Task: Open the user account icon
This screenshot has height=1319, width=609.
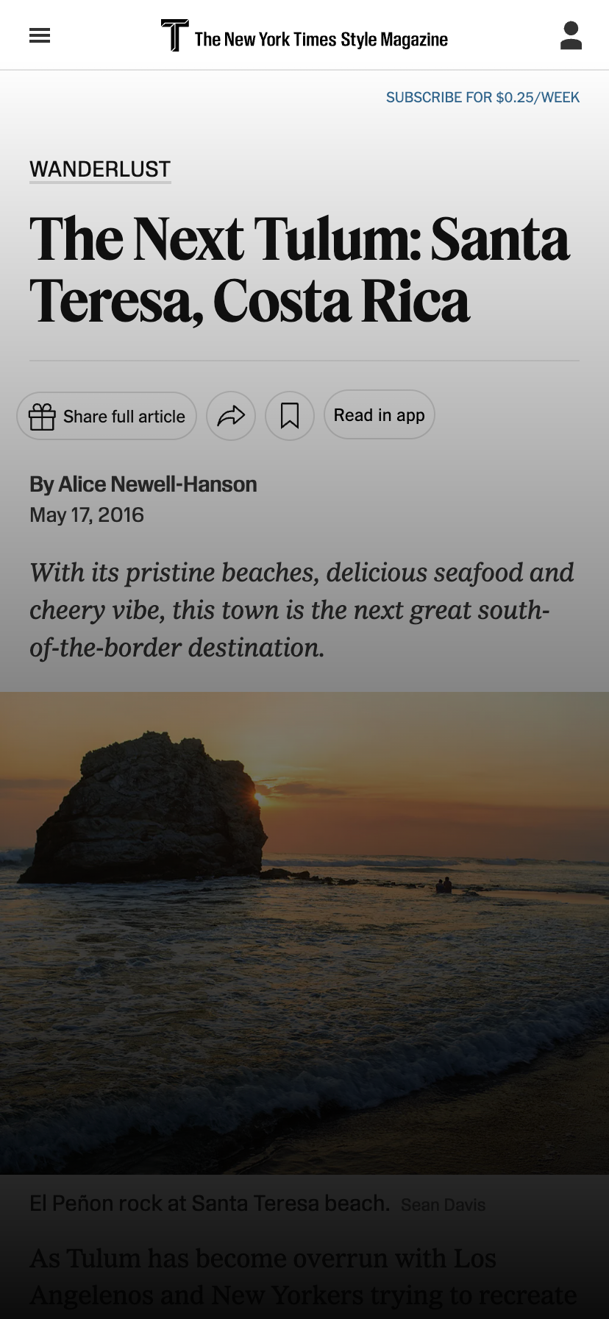Action: click(571, 35)
